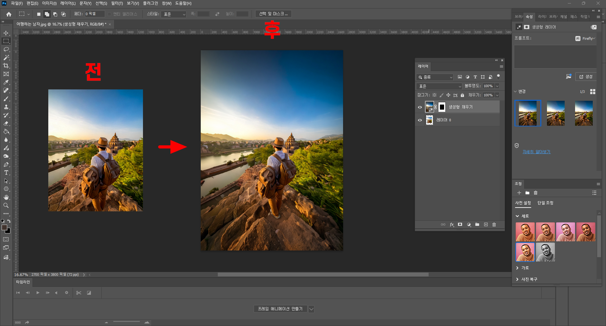
Task: Open the 필터(T) menu
Action: [x=117, y=3]
